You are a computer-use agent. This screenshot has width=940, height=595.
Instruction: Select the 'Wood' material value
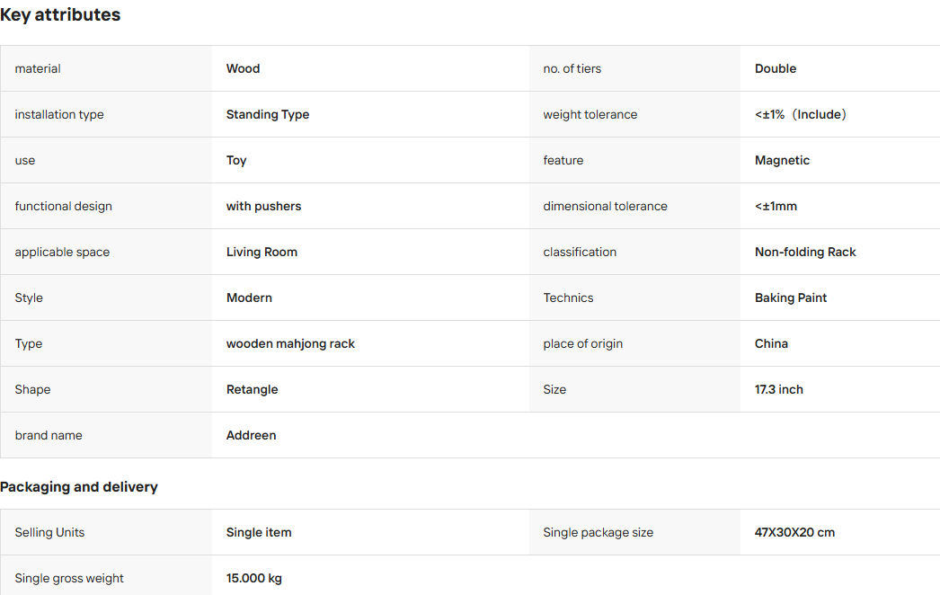point(243,68)
